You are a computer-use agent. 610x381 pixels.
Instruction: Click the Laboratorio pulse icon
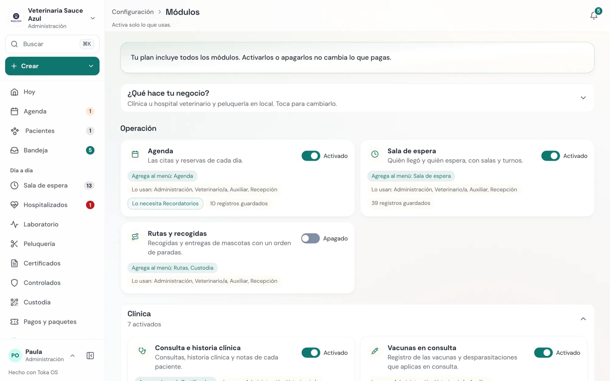(14, 224)
